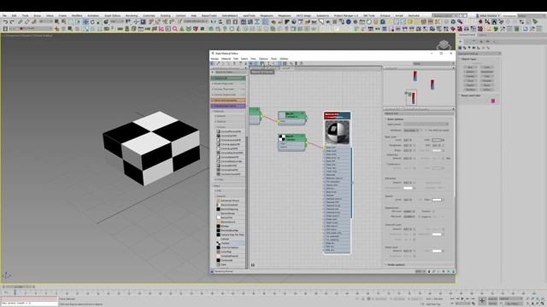Click the pink IG toolbar icon

(162, 29)
